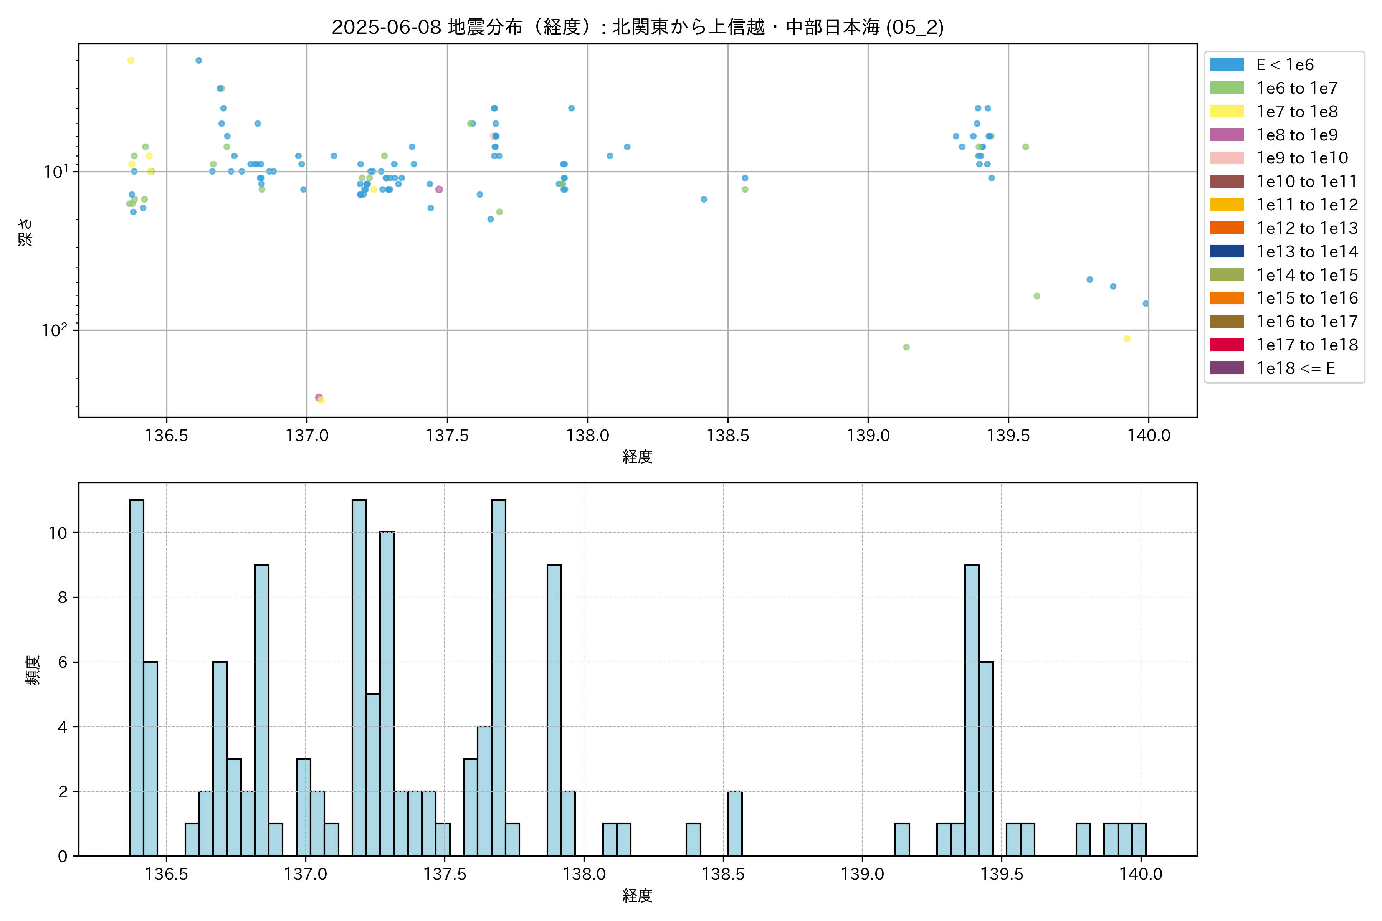Click the green scatter point below 100 depth
The image size is (1382, 921).
(906, 347)
